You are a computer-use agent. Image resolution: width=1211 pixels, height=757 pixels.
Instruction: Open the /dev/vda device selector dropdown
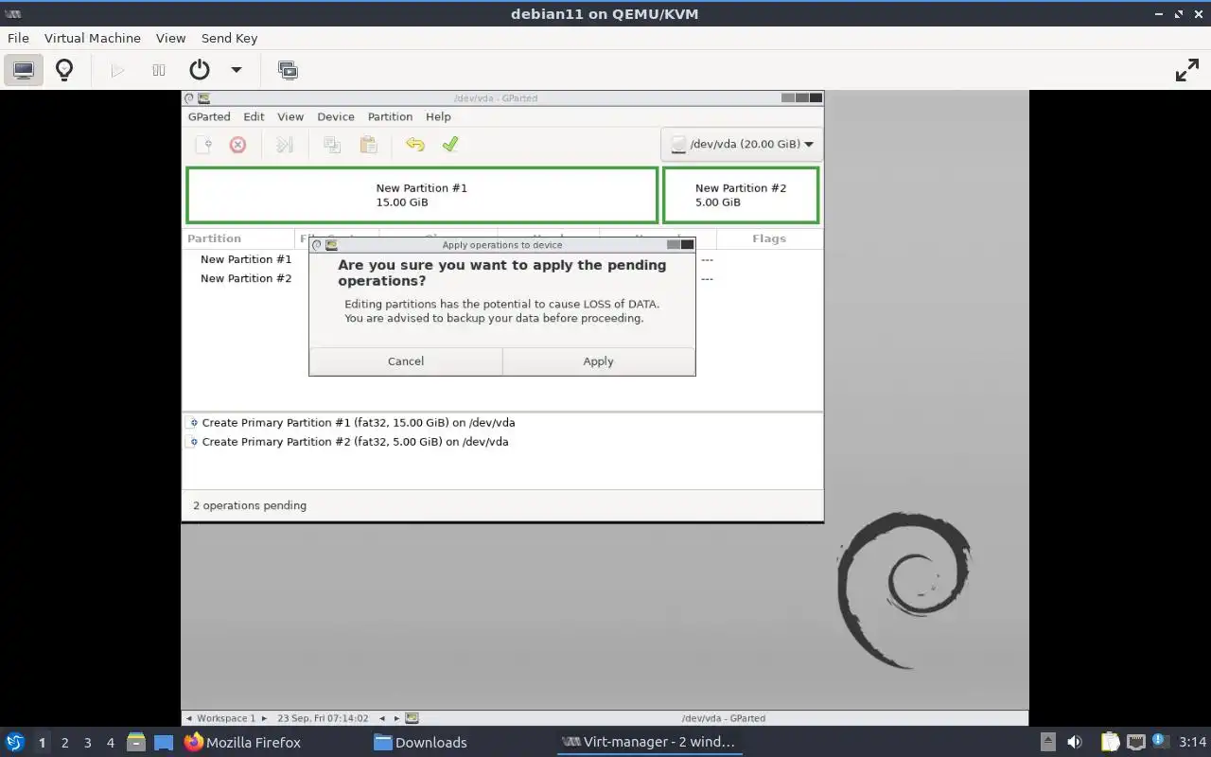tap(742, 145)
